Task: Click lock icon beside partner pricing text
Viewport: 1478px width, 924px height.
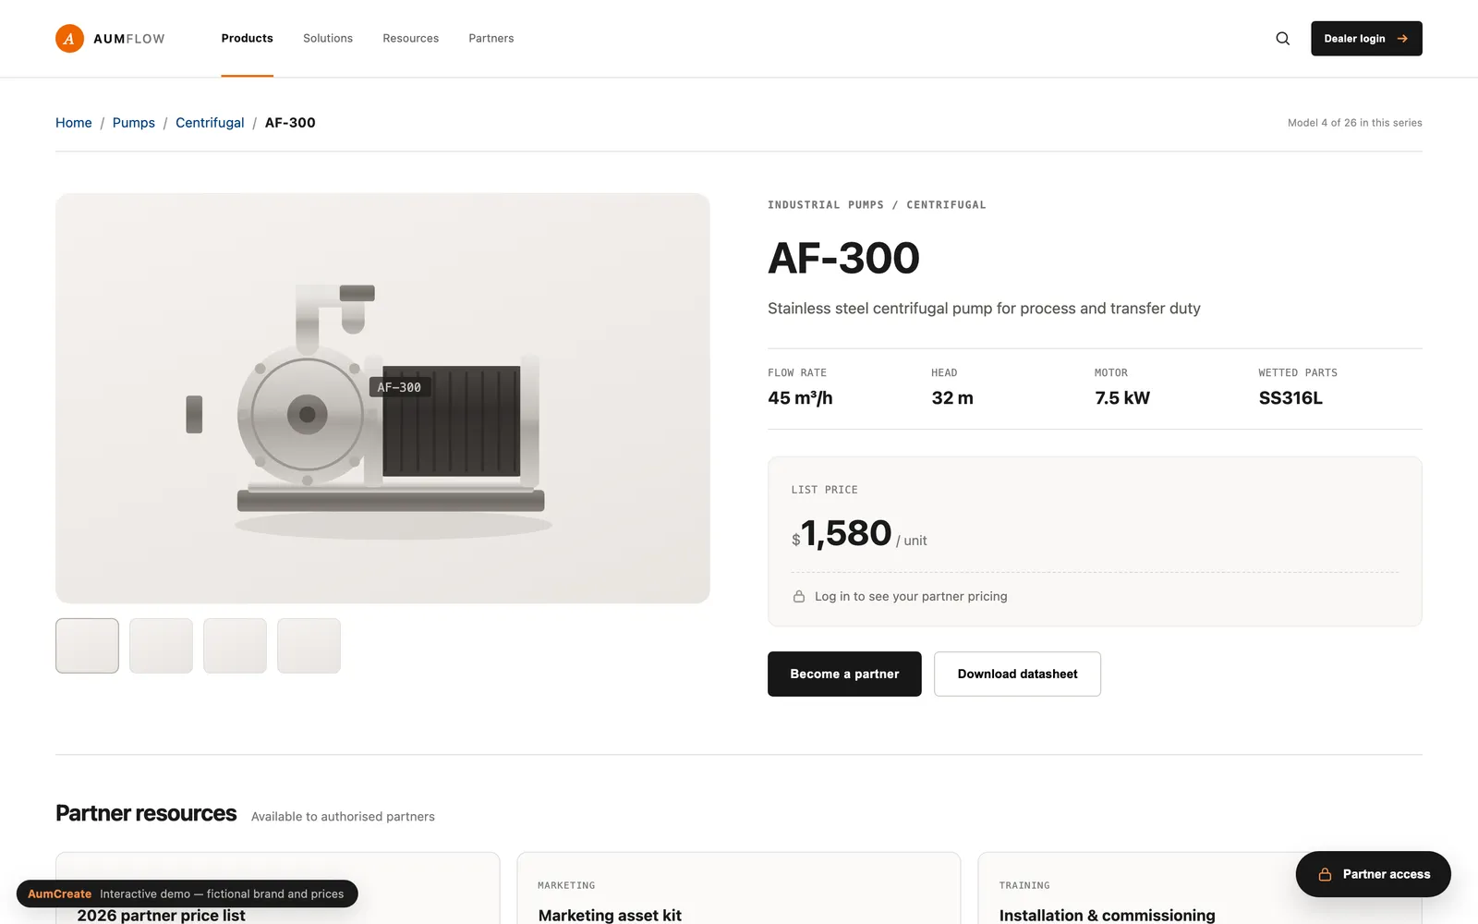Action: 799,597
